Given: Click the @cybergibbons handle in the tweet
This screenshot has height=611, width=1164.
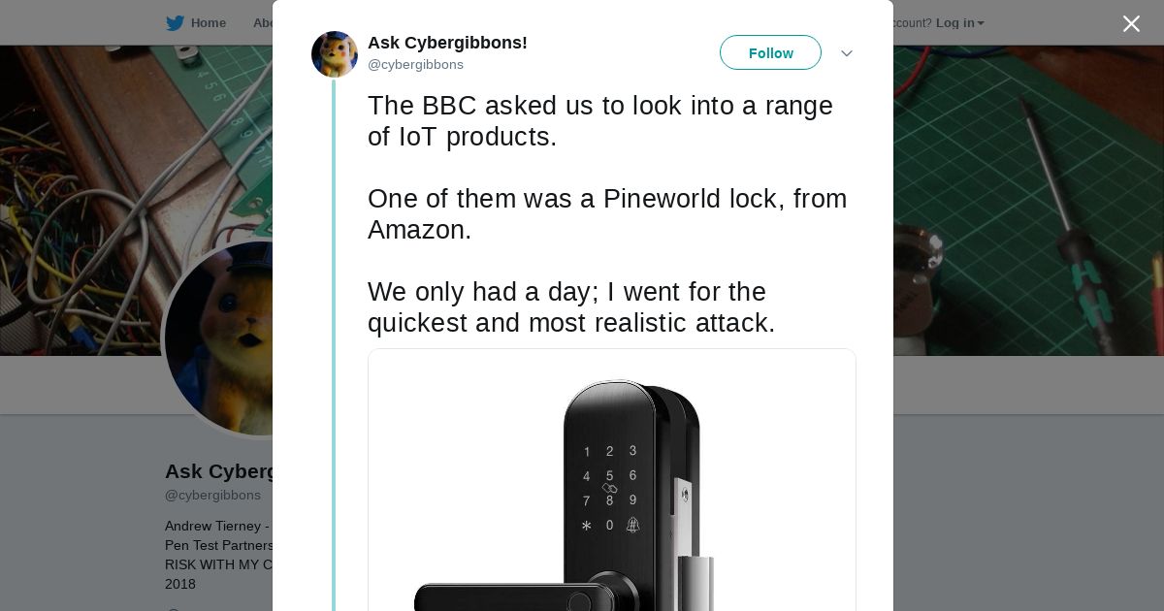Looking at the screenshot, I should (415, 65).
